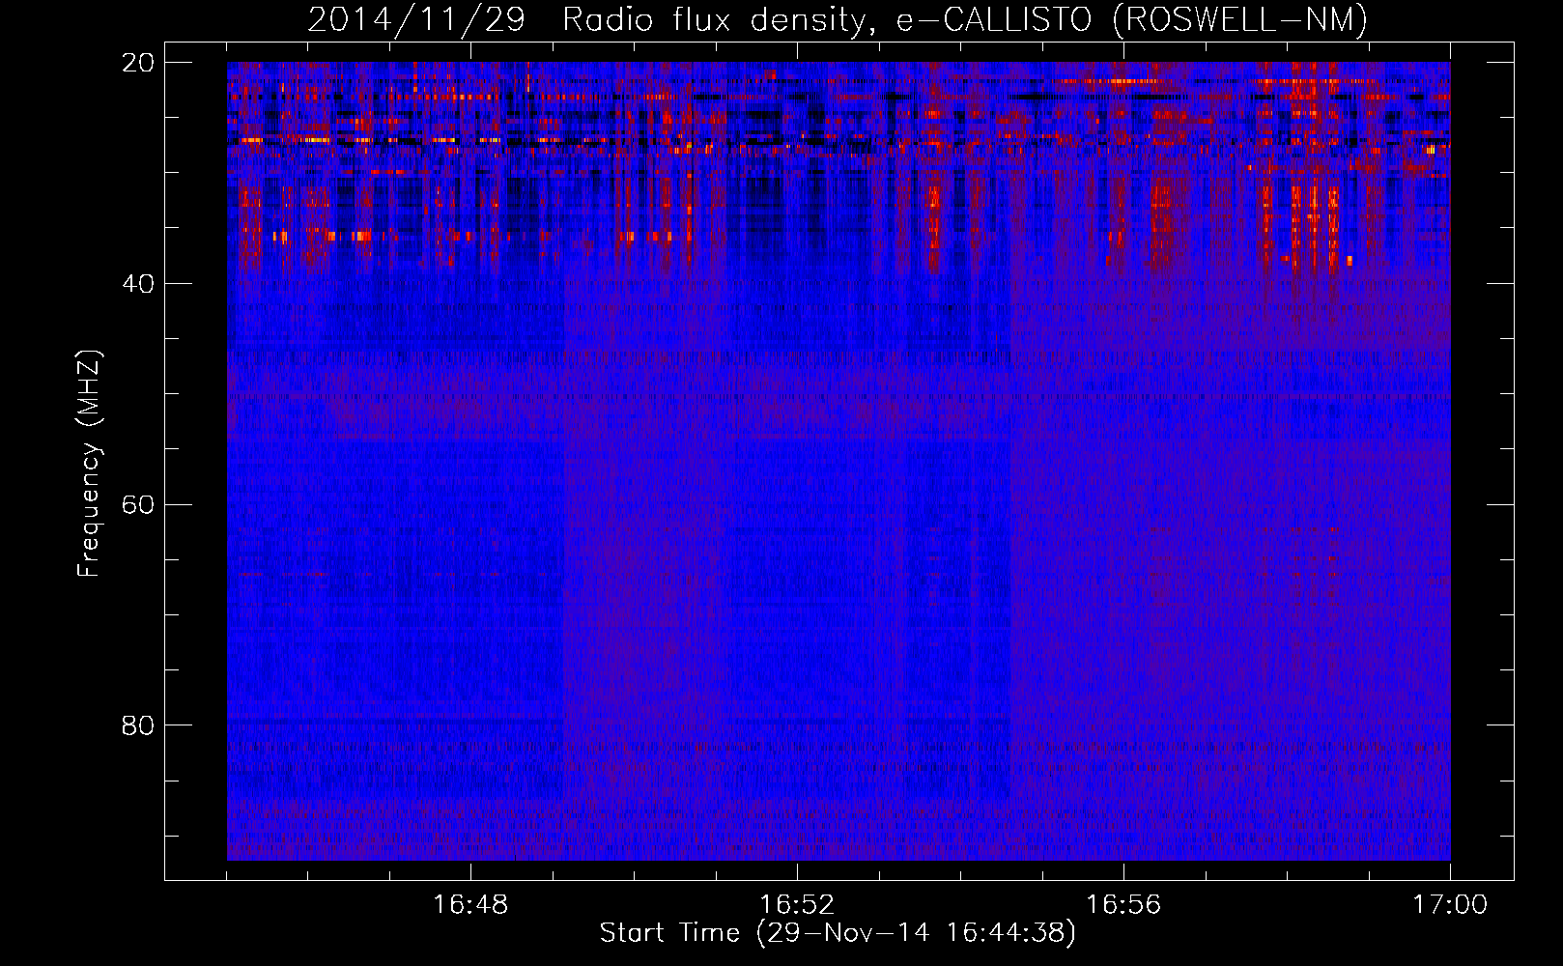Click the 16:48 time tick label
This screenshot has width=1563, height=966.
tap(470, 905)
